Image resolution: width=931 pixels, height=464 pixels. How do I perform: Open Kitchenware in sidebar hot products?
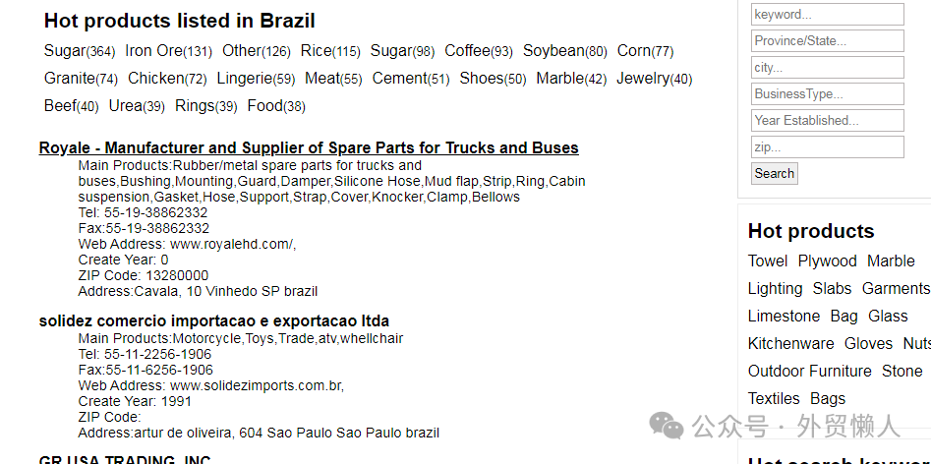pos(790,344)
